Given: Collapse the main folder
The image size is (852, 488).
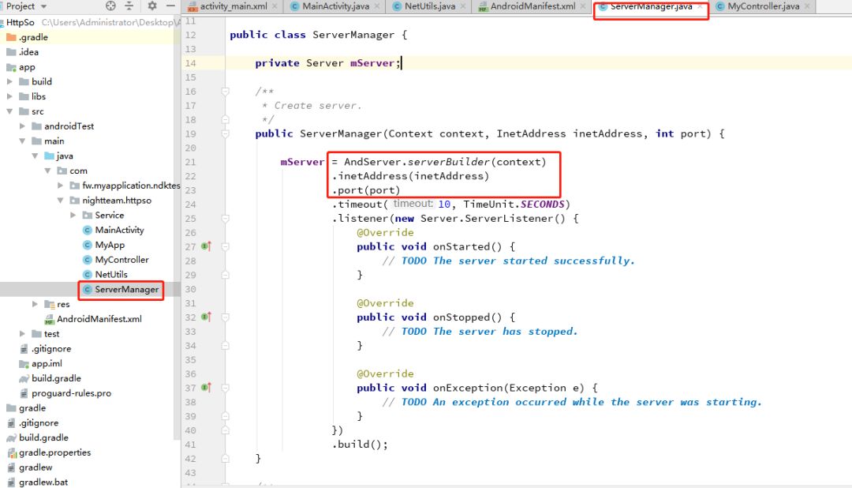Looking at the screenshot, I should click(22, 141).
